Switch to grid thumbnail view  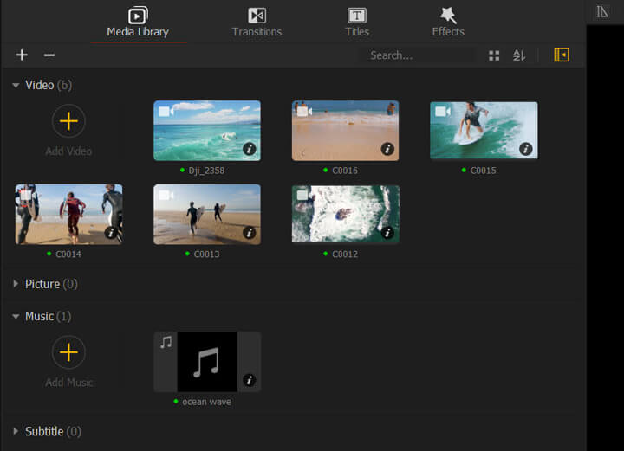[494, 55]
